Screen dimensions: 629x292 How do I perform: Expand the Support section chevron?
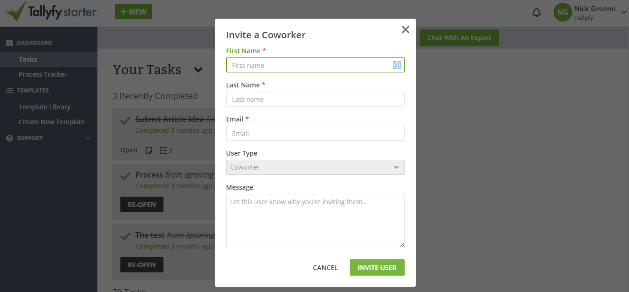[x=88, y=138]
